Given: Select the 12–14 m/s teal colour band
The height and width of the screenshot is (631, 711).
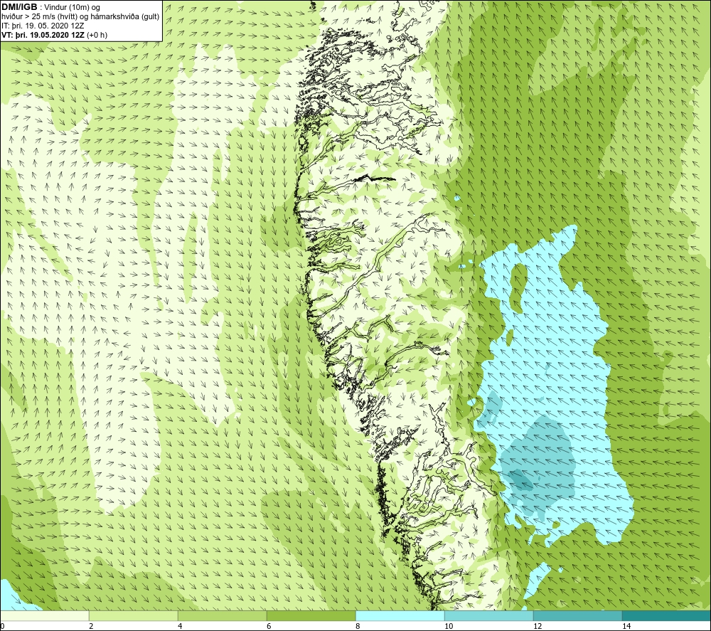Looking at the screenshot, I should [577, 615].
